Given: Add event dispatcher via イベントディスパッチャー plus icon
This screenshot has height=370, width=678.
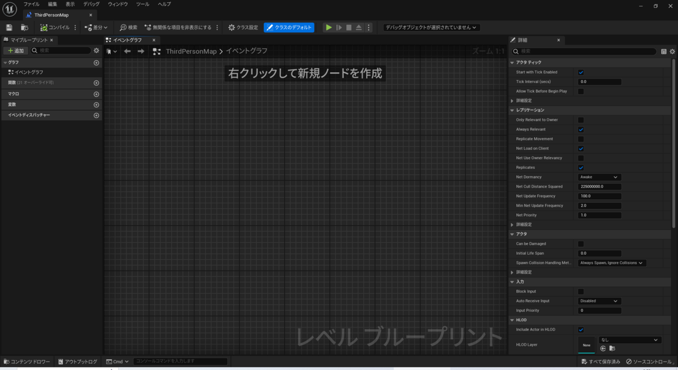Looking at the screenshot, I should tap(97, 115).
